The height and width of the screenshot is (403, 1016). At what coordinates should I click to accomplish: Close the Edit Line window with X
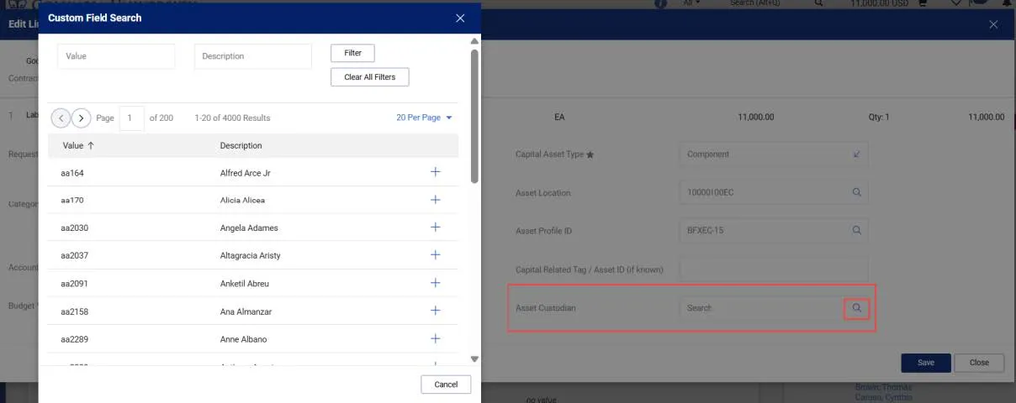[x=993, y=24]
